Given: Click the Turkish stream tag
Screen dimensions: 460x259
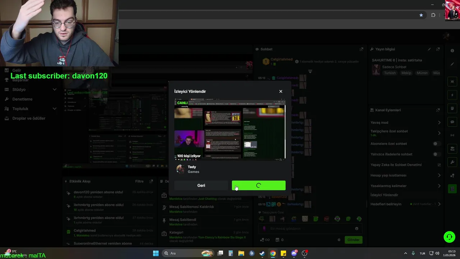Looking at the screenshot, I should pyautogui.click(x=390, y=73).
